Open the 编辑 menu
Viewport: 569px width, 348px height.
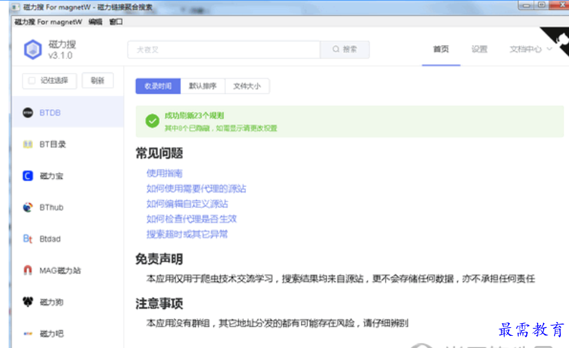pyautogui.click(x=95, y=22)
